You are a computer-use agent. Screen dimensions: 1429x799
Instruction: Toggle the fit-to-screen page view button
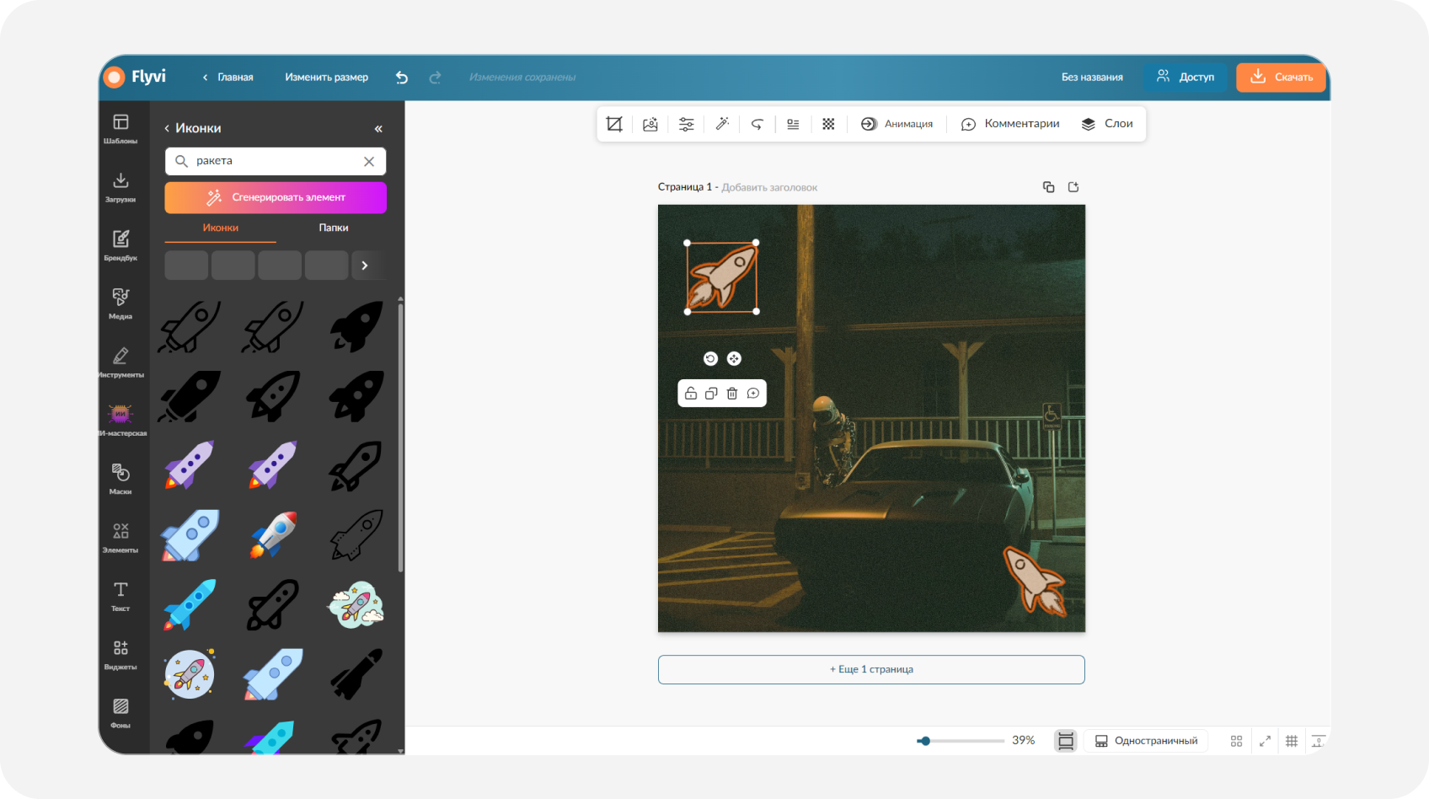tap(1066, 741)
